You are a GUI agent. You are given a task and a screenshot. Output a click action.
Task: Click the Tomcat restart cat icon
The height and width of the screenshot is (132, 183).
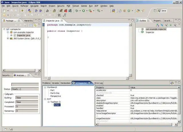(70, 11)
